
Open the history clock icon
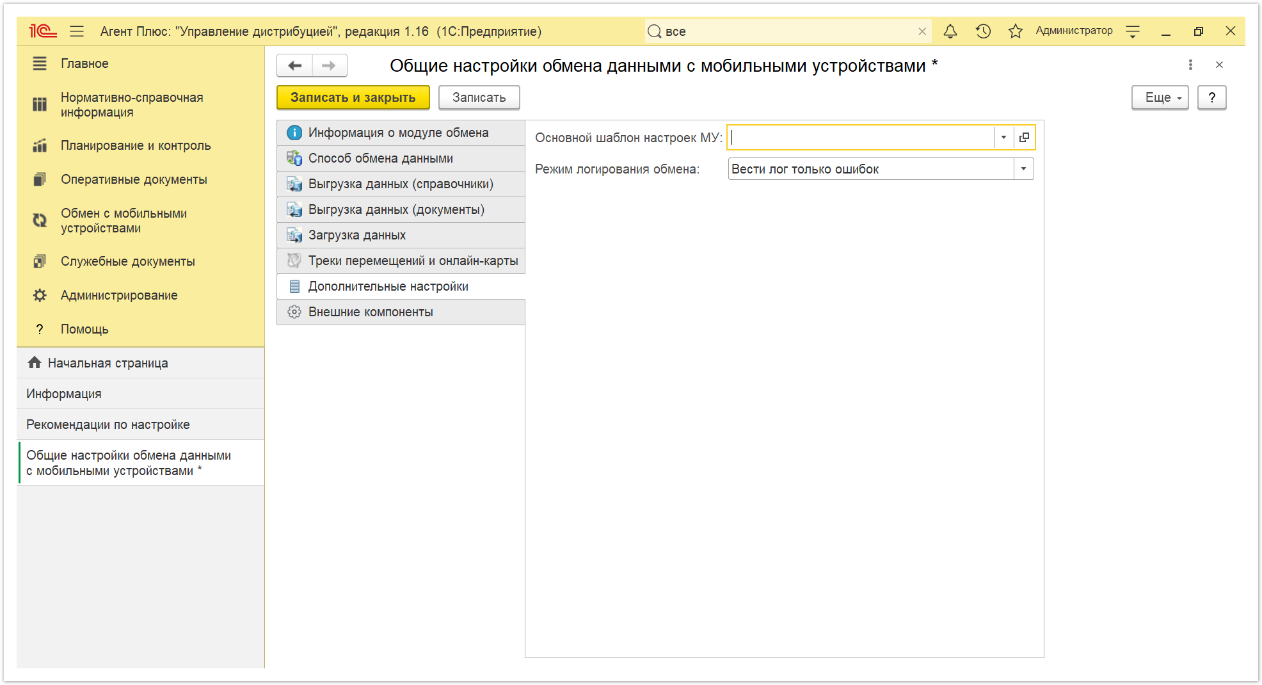point(983,31)
